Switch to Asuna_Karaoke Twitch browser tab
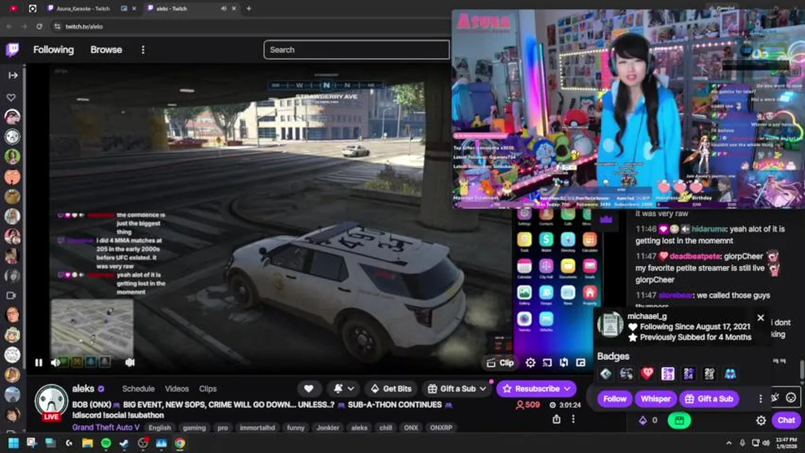805x453 pixels. point(83,8)
